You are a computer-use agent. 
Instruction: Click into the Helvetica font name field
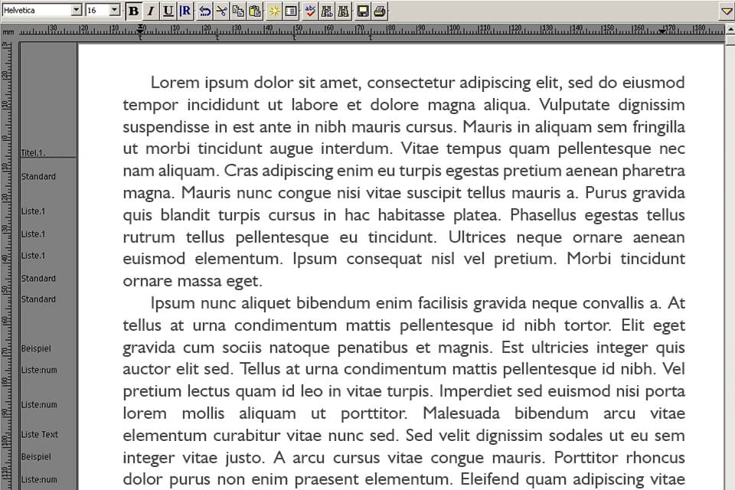tap(37, 10)
